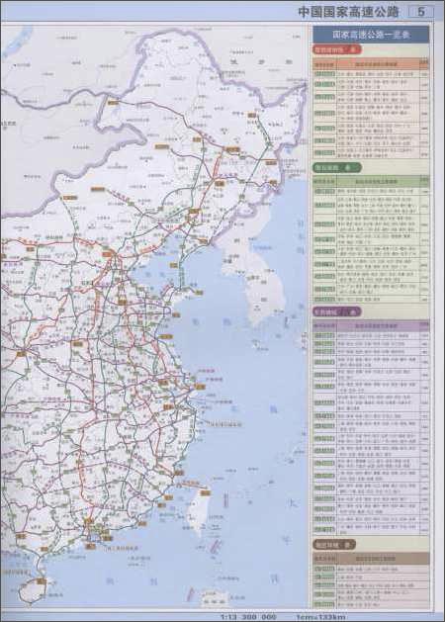445x622 pixels.
Task: Click the page number 5 box
Action: click(421, 12)
